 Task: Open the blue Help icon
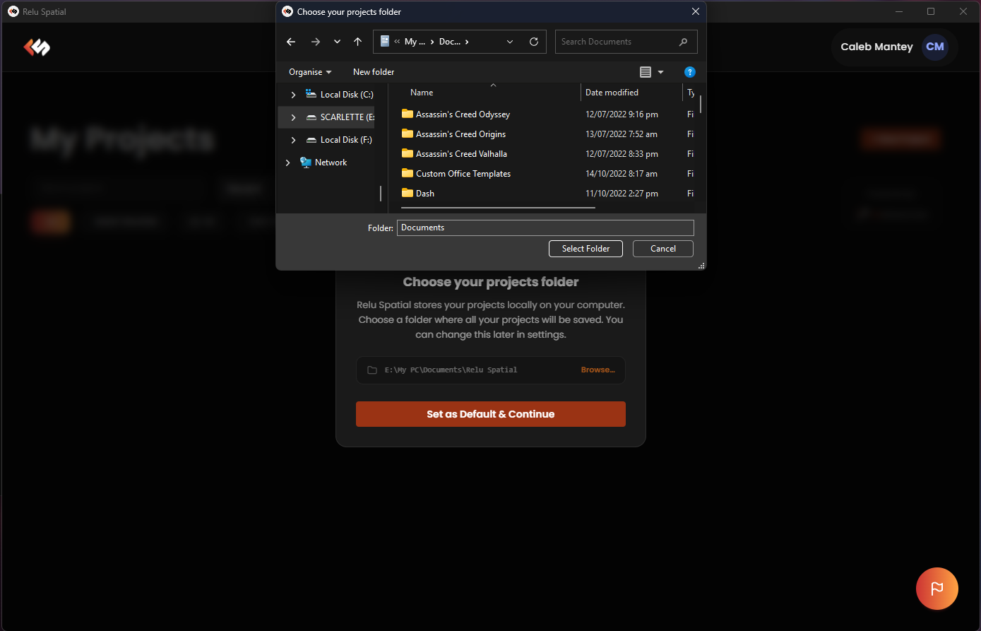click(690, 72)
